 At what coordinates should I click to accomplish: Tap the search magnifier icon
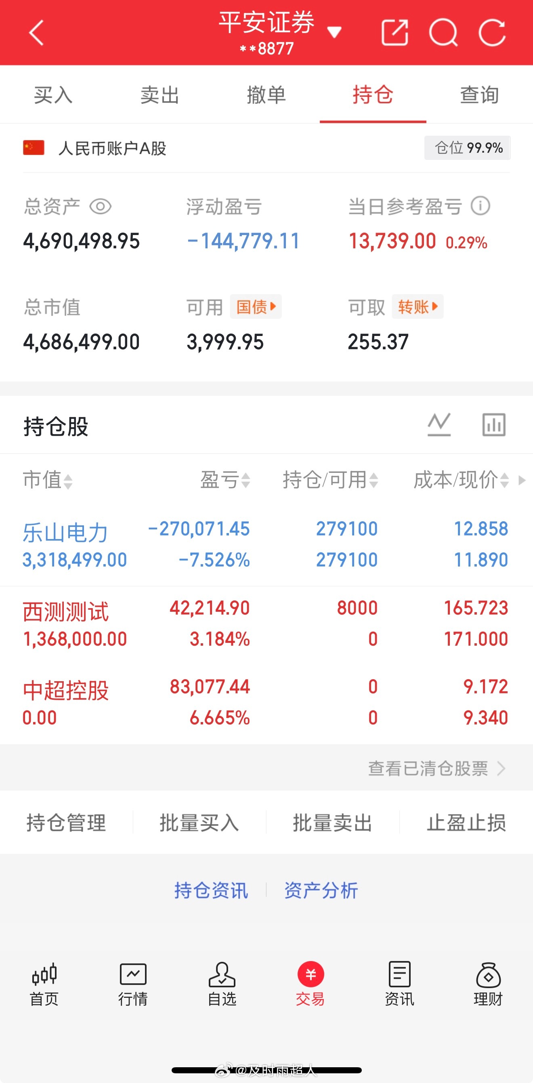point(443,32)
